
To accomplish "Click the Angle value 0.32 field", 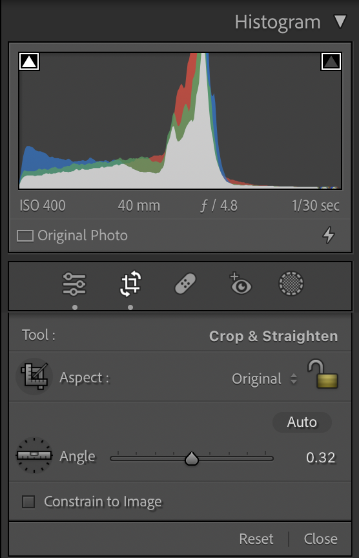I will (x=320, y=458).
